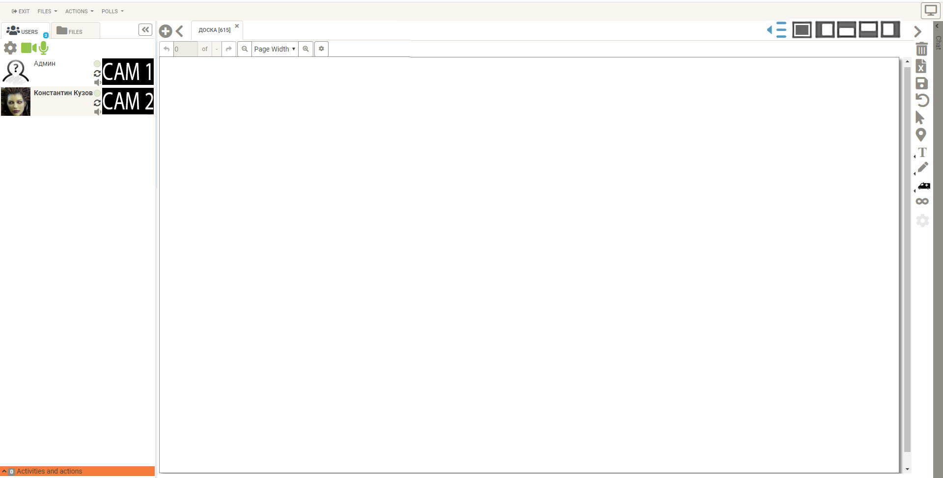Viewport: 943px width, 478px height.
Task: Toggle the green microphone on/off
Action: [x=44, y=48]
